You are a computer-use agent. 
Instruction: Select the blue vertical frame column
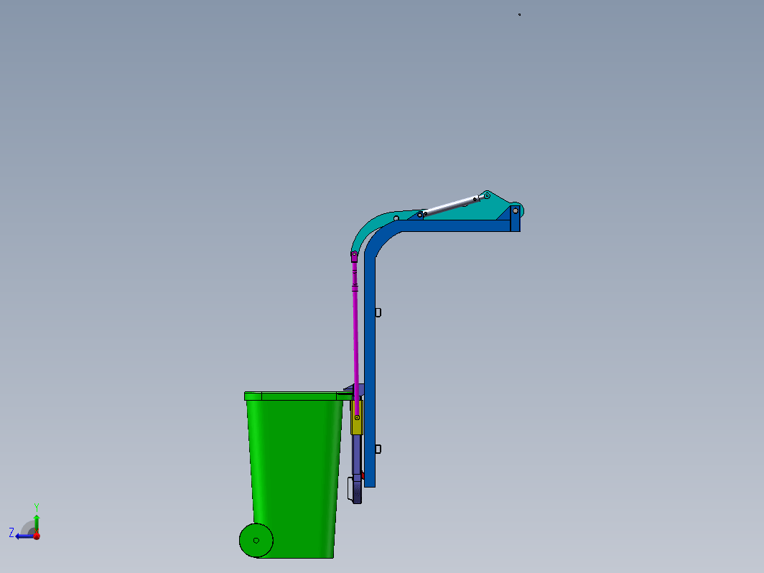(370, 371)
